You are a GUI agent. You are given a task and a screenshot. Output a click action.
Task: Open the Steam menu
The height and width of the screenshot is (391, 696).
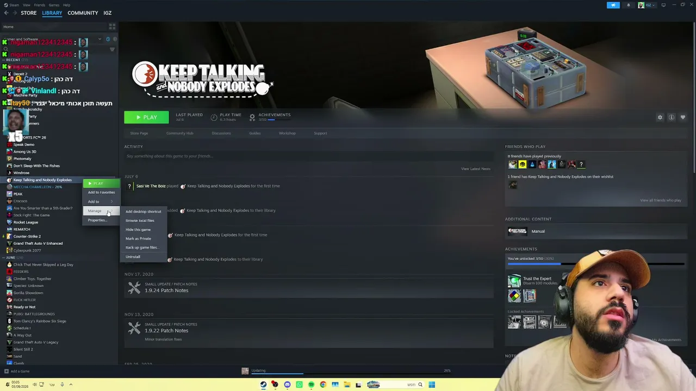coord(14,5)
